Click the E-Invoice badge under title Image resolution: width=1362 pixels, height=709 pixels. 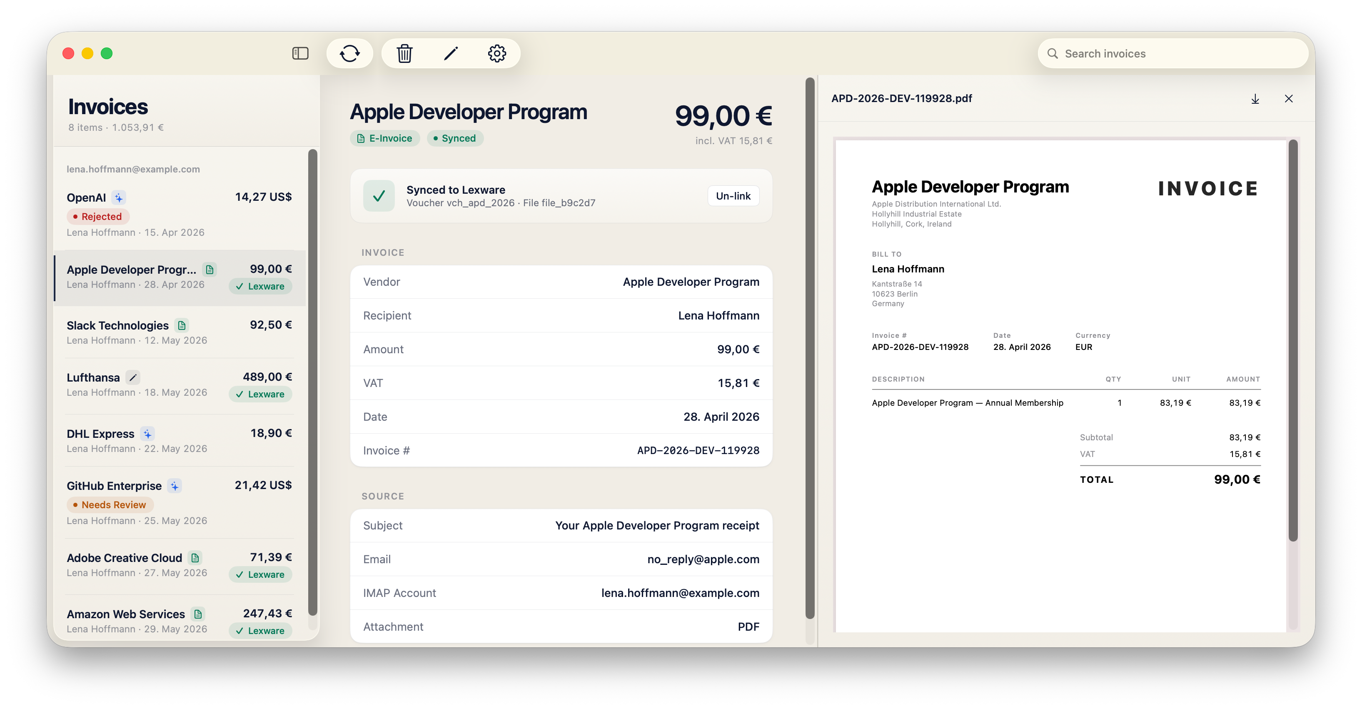(x=384, y=139)
